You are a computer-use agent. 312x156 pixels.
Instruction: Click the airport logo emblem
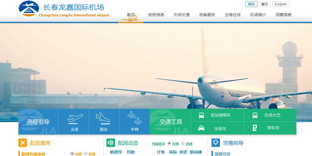[x=29, y=8]
